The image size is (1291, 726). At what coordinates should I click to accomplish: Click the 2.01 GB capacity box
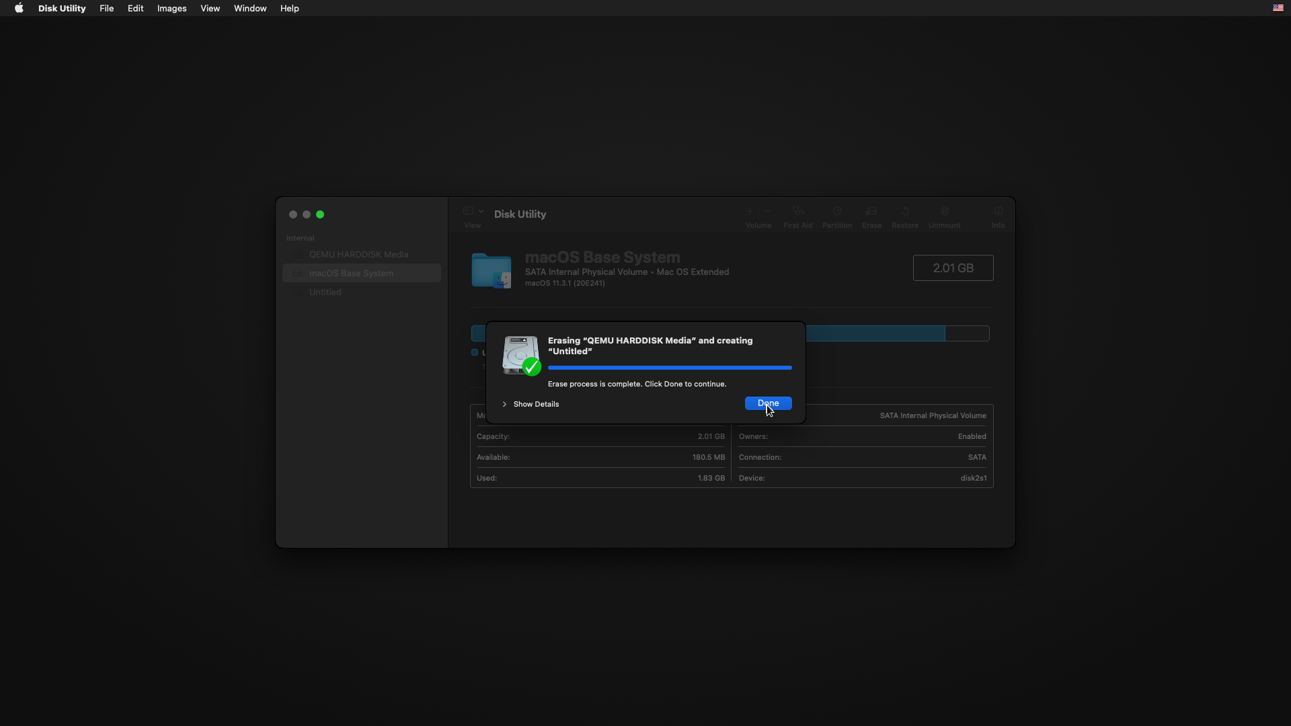pos(953,268)
